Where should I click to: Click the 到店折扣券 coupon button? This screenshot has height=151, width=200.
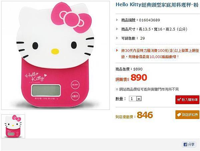point(187,115)
